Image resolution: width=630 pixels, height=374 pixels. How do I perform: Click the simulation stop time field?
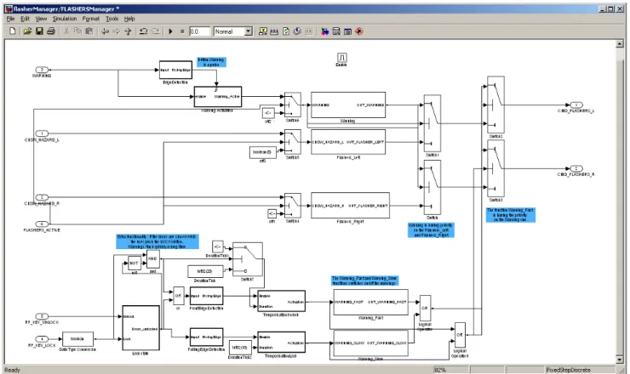199,31
